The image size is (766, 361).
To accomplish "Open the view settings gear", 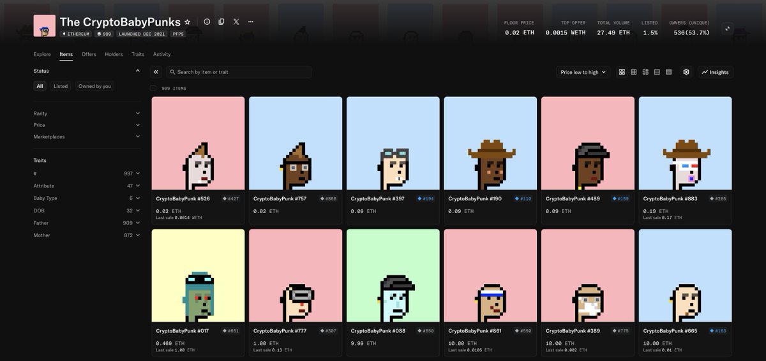I will [686, 72].
